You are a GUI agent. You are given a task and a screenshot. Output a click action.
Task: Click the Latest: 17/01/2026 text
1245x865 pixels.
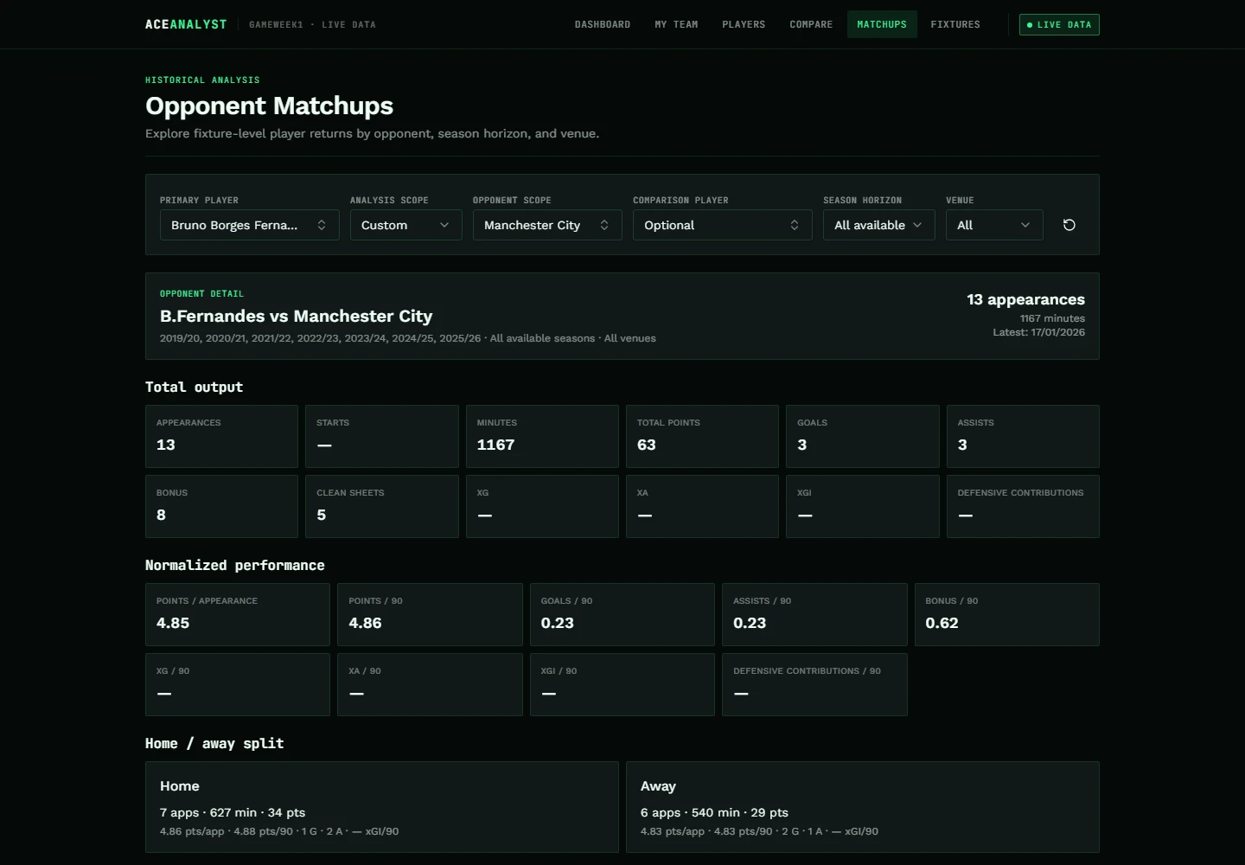click(1038, 332)
